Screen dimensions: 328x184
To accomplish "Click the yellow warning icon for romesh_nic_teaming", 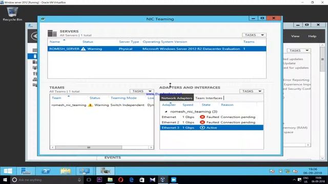I will (x=90, y=105).
